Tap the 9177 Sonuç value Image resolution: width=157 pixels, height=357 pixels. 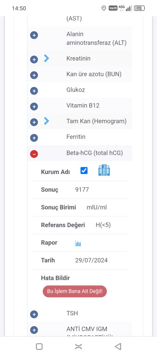82,190
